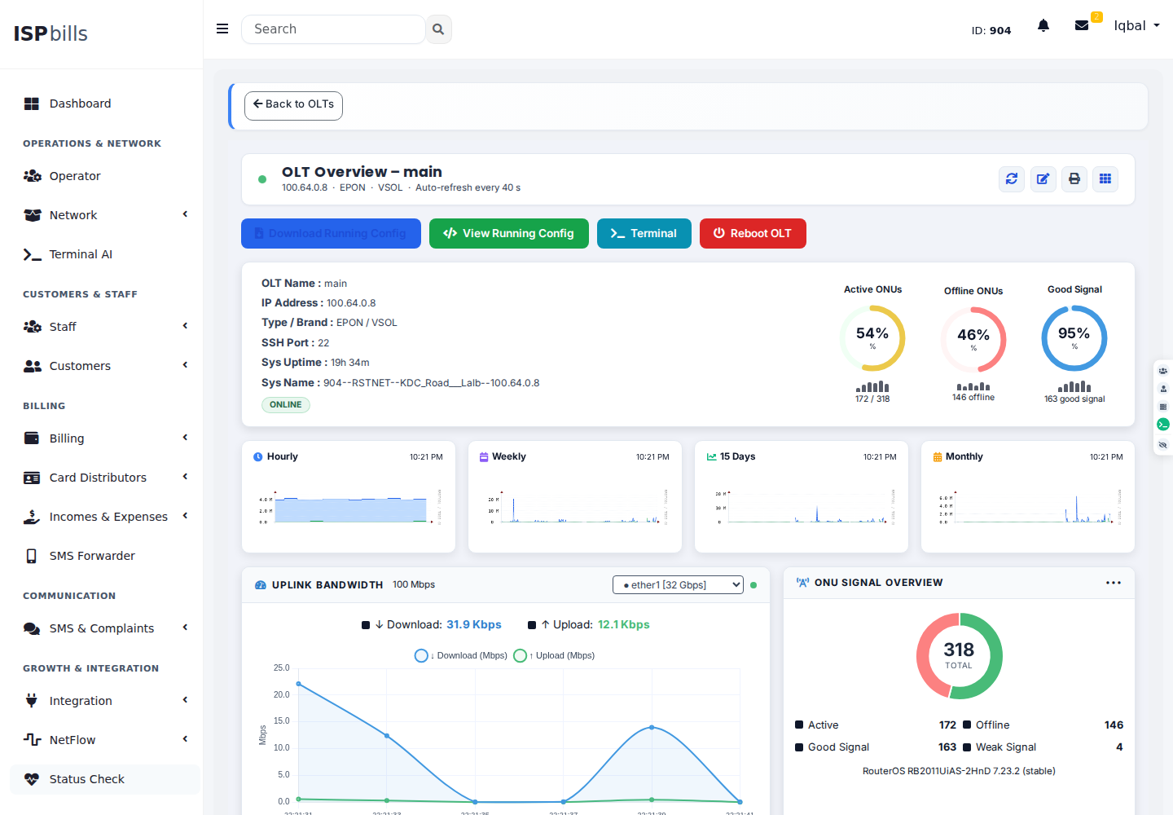
Task: Click the Monthly calendar icon
Action: pyautogui.click(x=938, y=457)
